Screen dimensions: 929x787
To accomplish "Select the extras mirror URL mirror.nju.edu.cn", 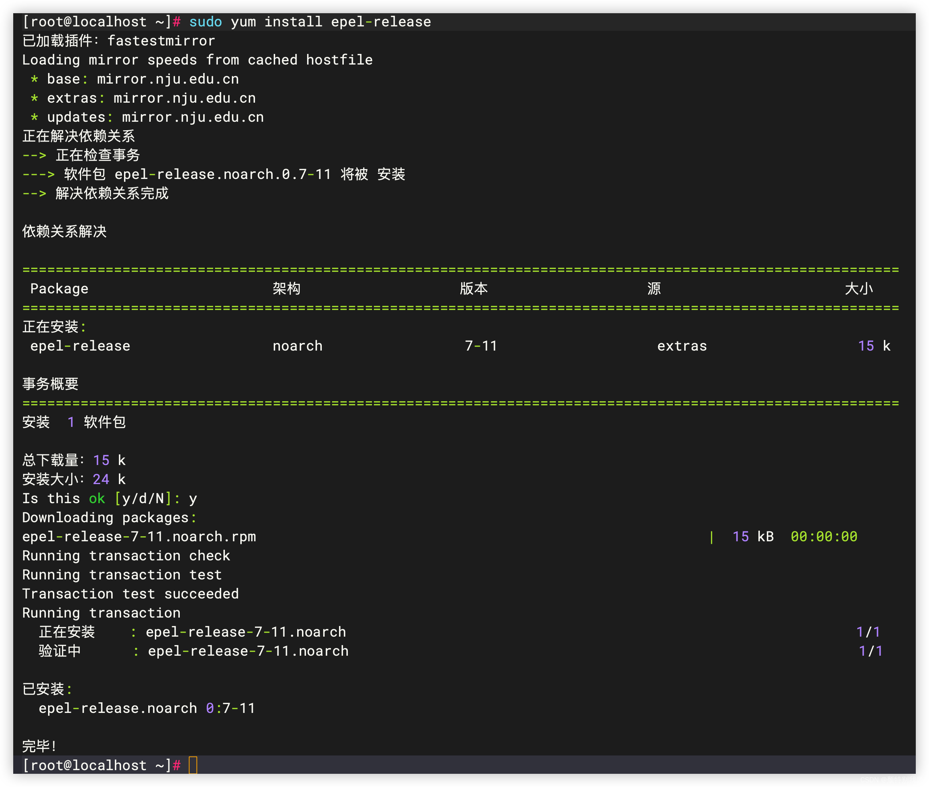I will (x=184, y=98).
